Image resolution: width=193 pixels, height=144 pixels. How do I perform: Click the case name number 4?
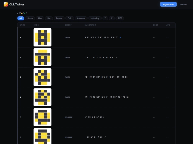[21, 97]
